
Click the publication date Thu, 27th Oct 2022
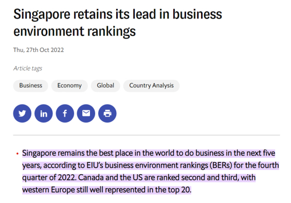[x=39, y=50]
